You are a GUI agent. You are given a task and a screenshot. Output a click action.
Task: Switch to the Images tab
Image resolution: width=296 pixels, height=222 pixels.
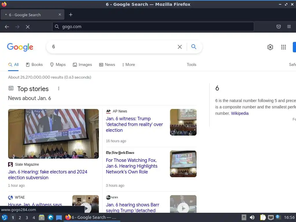tap(82, 64)
